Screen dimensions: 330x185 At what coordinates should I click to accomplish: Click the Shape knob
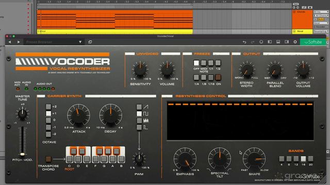[254, 159]
